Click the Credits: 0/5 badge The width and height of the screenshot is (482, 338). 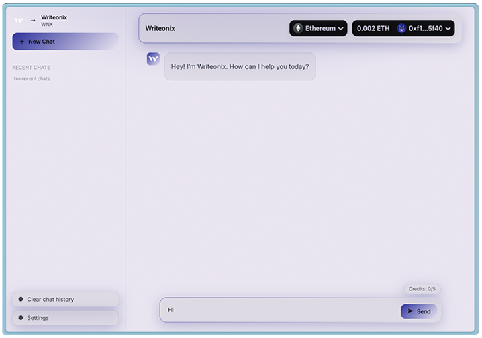(x=422, y=289)
